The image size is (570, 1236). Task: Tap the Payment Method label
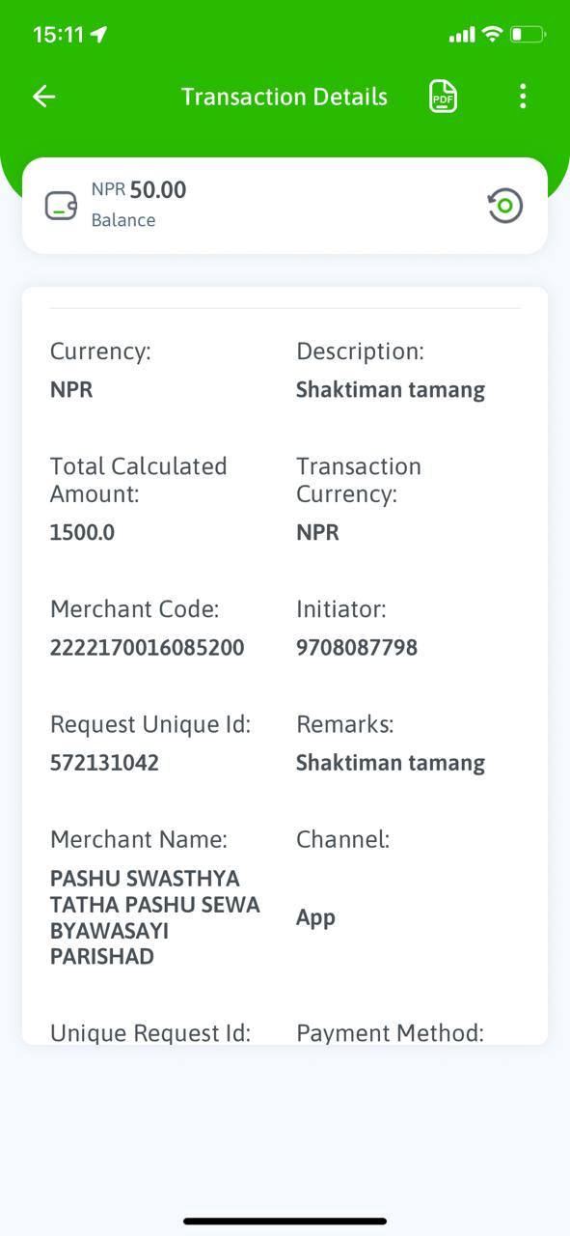click(391, 1032)
